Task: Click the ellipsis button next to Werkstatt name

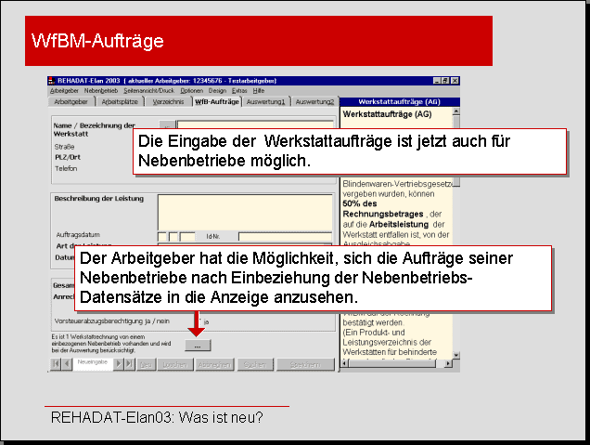Action: tap(167, 124)
